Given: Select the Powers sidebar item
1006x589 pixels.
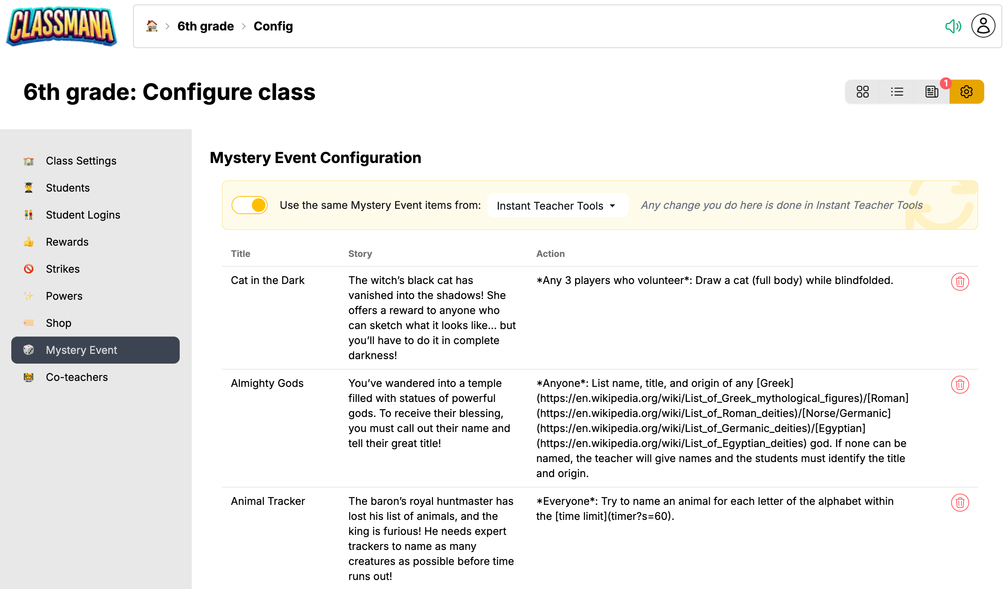Looking at the screenshot, I should pyautogui.click(x=64, y=296).
